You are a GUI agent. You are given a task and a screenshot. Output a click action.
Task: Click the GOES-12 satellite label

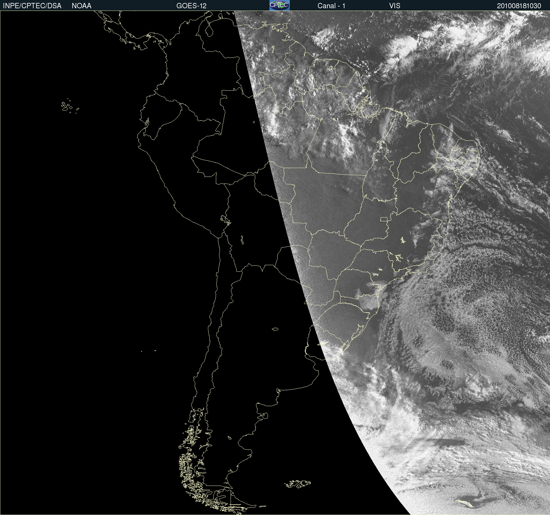point(191,6)
